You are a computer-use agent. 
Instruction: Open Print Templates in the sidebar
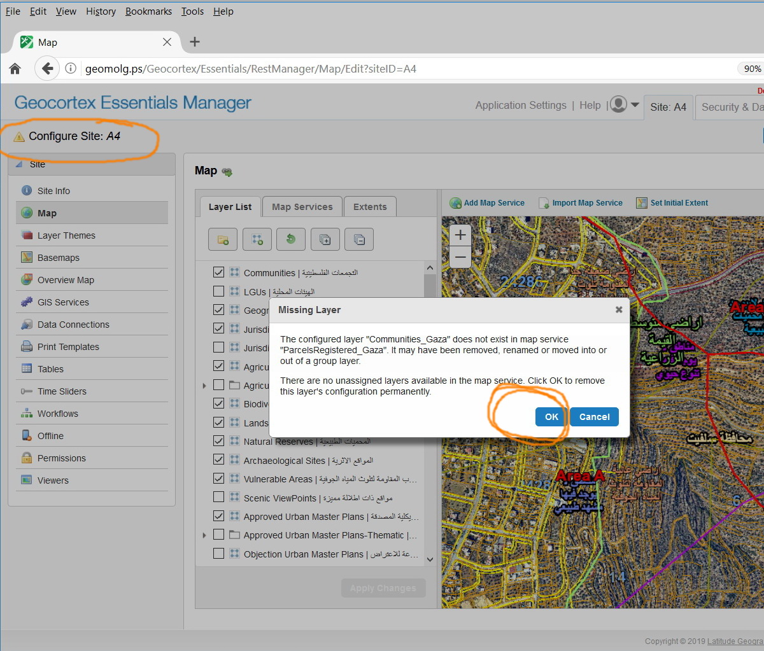tap(92, 347)
